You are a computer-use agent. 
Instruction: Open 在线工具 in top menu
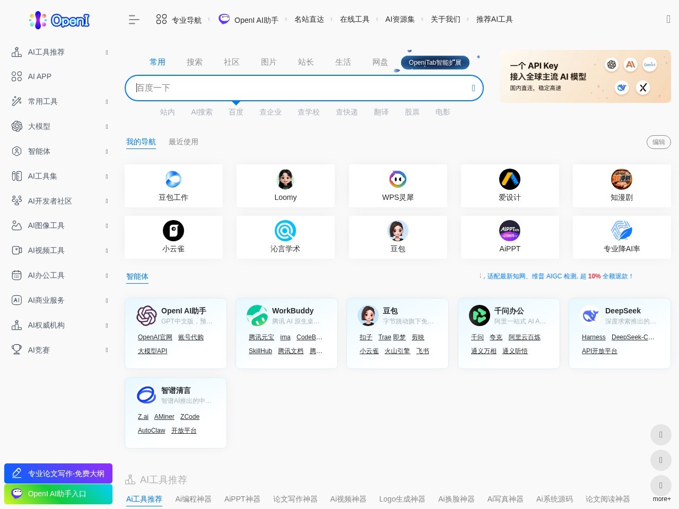click(x=355, y=19)
